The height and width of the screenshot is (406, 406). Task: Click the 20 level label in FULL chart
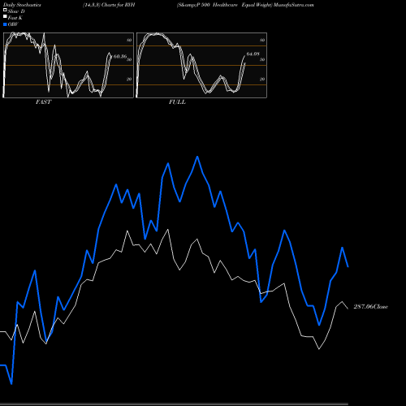click(262, 79)
